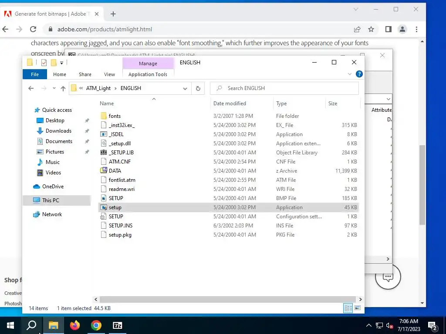The height and width of the screenshot is (334, 446).
Task: Open Firefox from the taskbar
Action: (x=75, y=325)
